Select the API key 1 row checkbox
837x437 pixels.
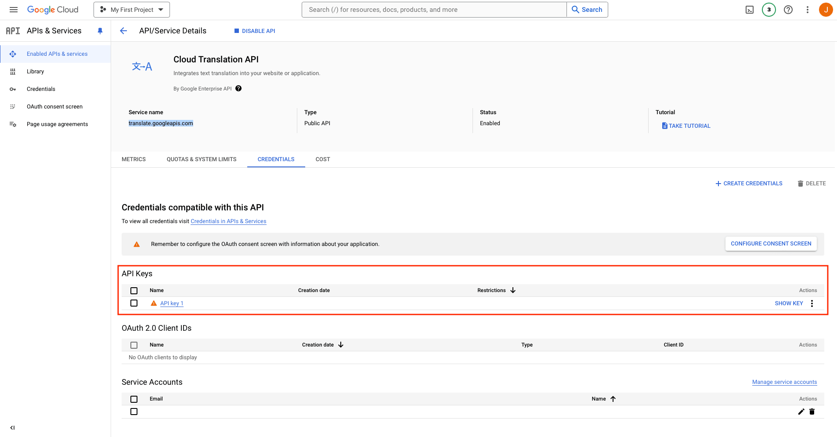(134, 303)
